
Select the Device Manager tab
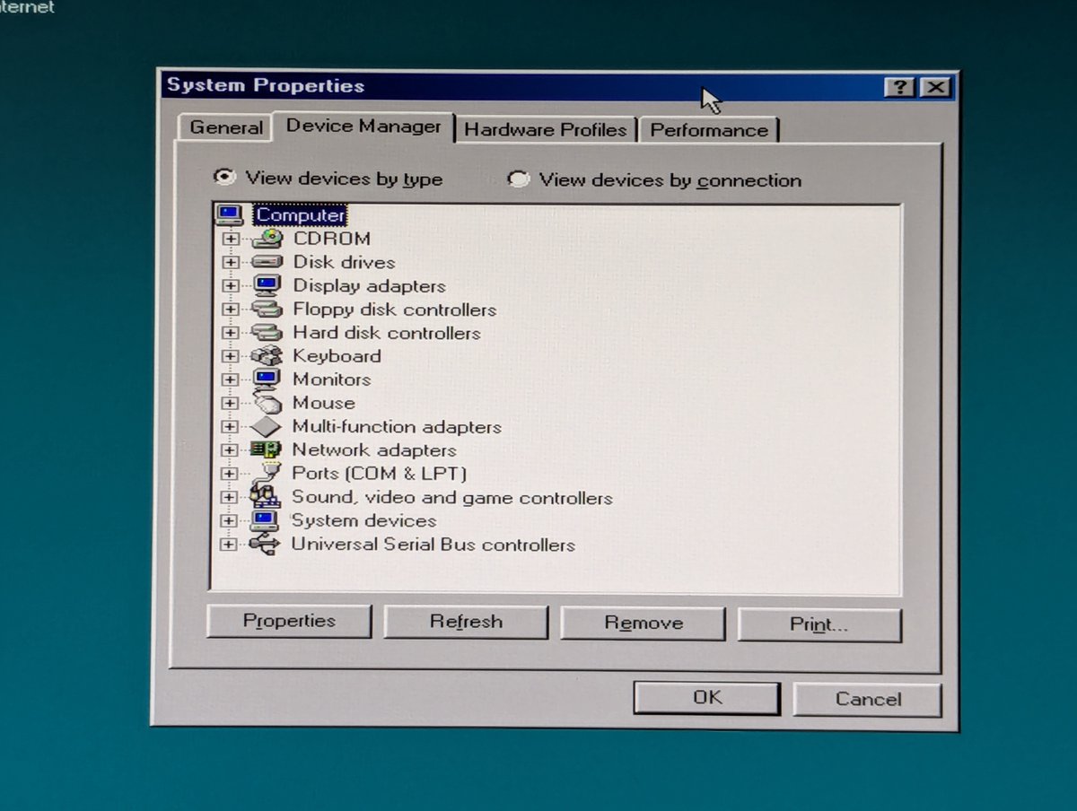(x=363, y=126)
